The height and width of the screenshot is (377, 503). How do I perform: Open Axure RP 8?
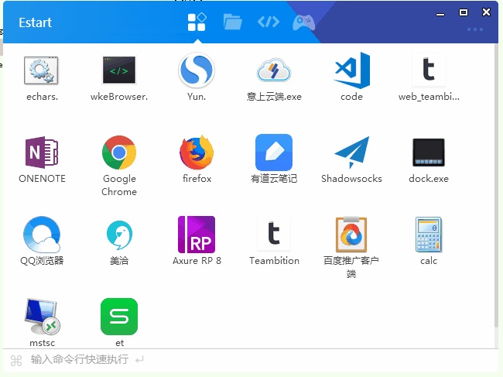(x=197, y=235)
